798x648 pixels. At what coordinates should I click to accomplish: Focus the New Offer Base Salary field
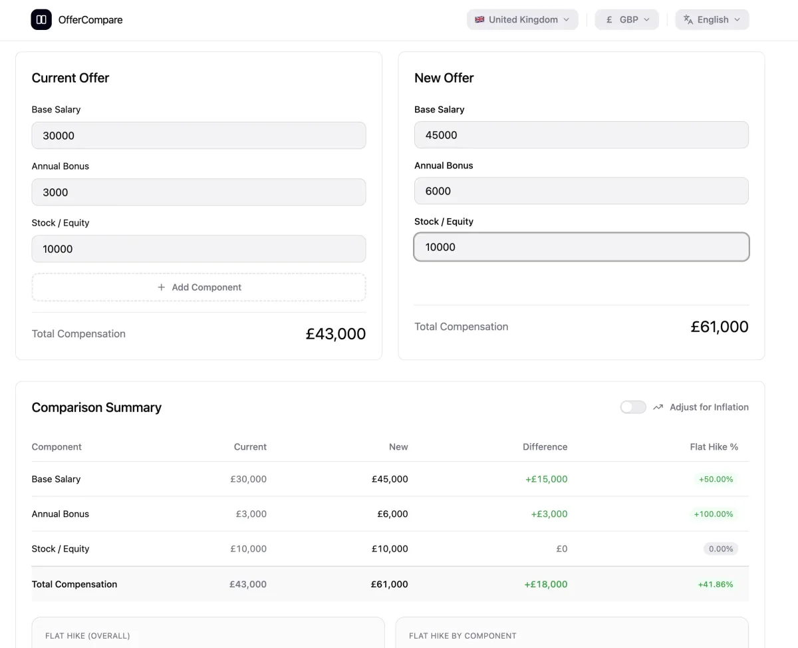tap(581, 135)
